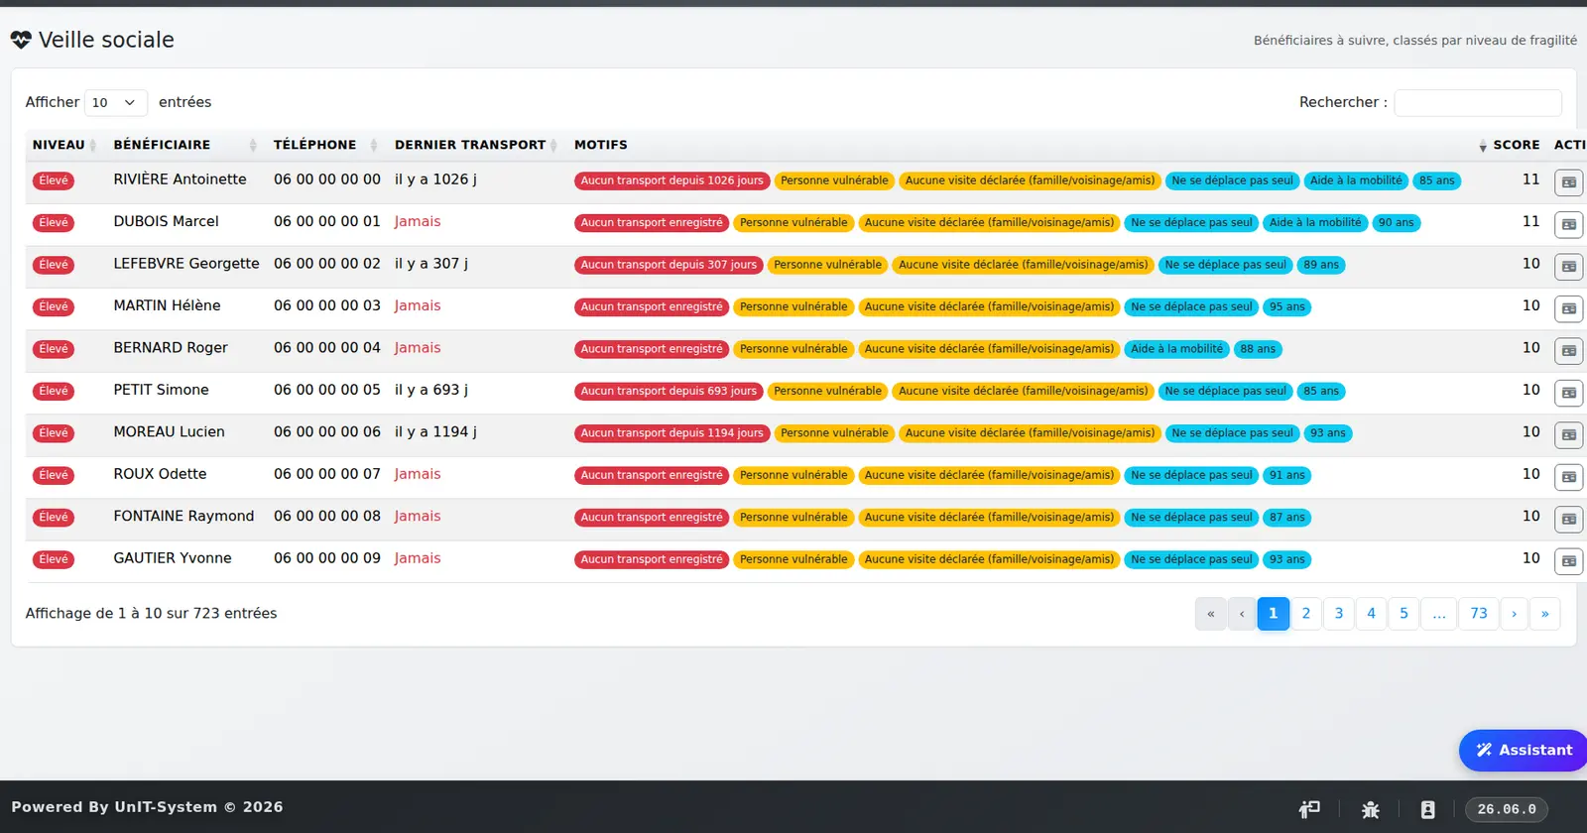Click the version label 26.06.0
This screenshot has width=1587, height=833.
[x=1507, y=809]
